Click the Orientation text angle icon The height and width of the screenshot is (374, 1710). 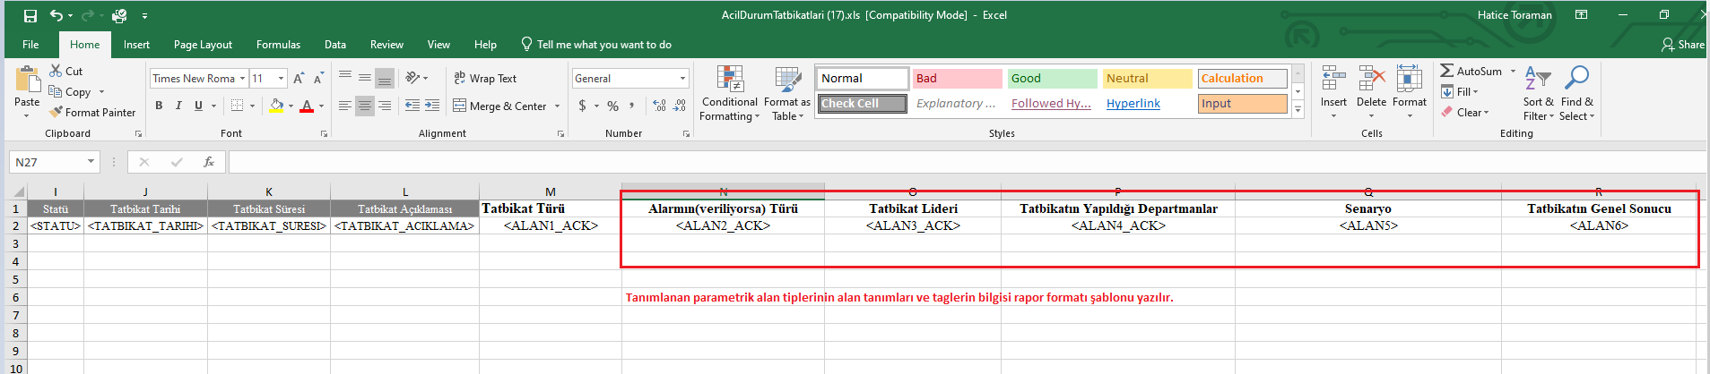(x=412, y=78)
